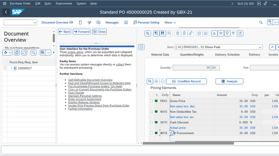Click the Unlock item icon
Image resolution: width=279 pixels, height=156 pixels.
pos(191,33)
